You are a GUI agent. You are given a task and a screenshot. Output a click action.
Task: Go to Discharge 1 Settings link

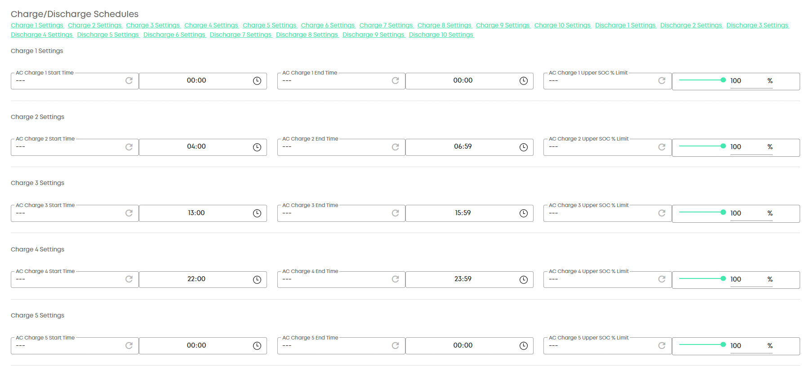pos(625,26)
